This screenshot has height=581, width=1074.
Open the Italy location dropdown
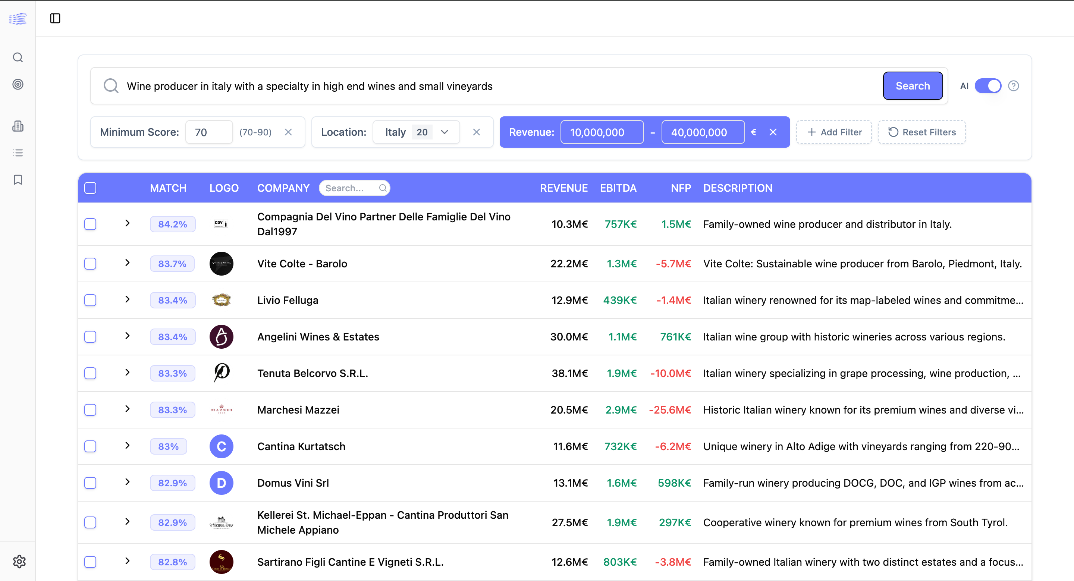pos(444,132)
